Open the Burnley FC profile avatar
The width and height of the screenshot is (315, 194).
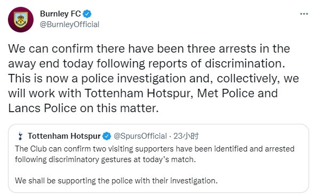tap(21, 20)
